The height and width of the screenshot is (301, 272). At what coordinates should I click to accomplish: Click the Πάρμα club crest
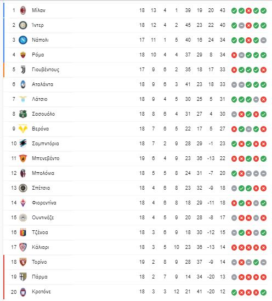(23, 277)
